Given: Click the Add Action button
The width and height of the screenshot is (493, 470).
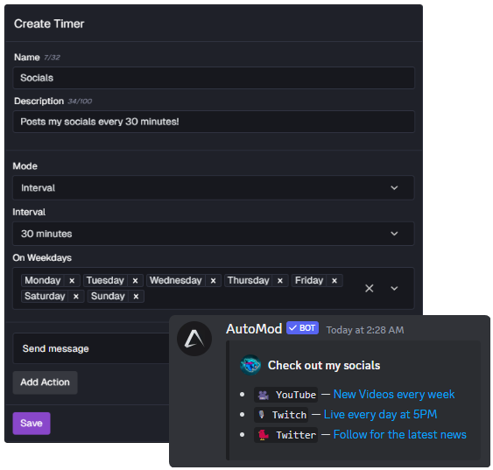Looking at the screenshot, I should 45,382.
